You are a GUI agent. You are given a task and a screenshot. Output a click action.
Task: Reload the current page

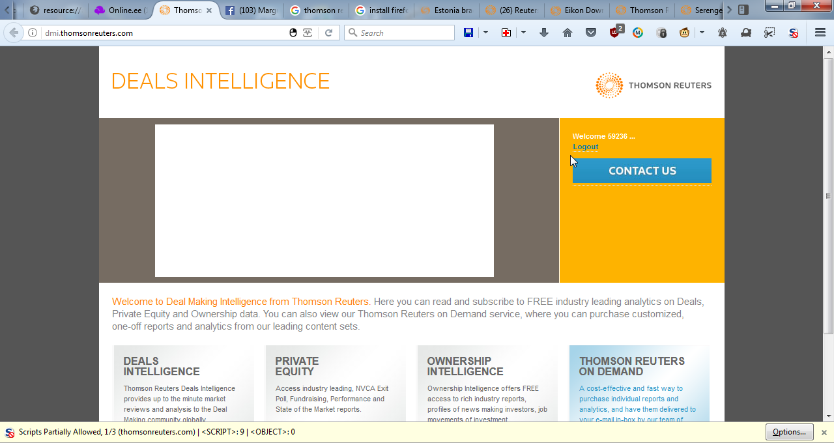coord(329,33)
